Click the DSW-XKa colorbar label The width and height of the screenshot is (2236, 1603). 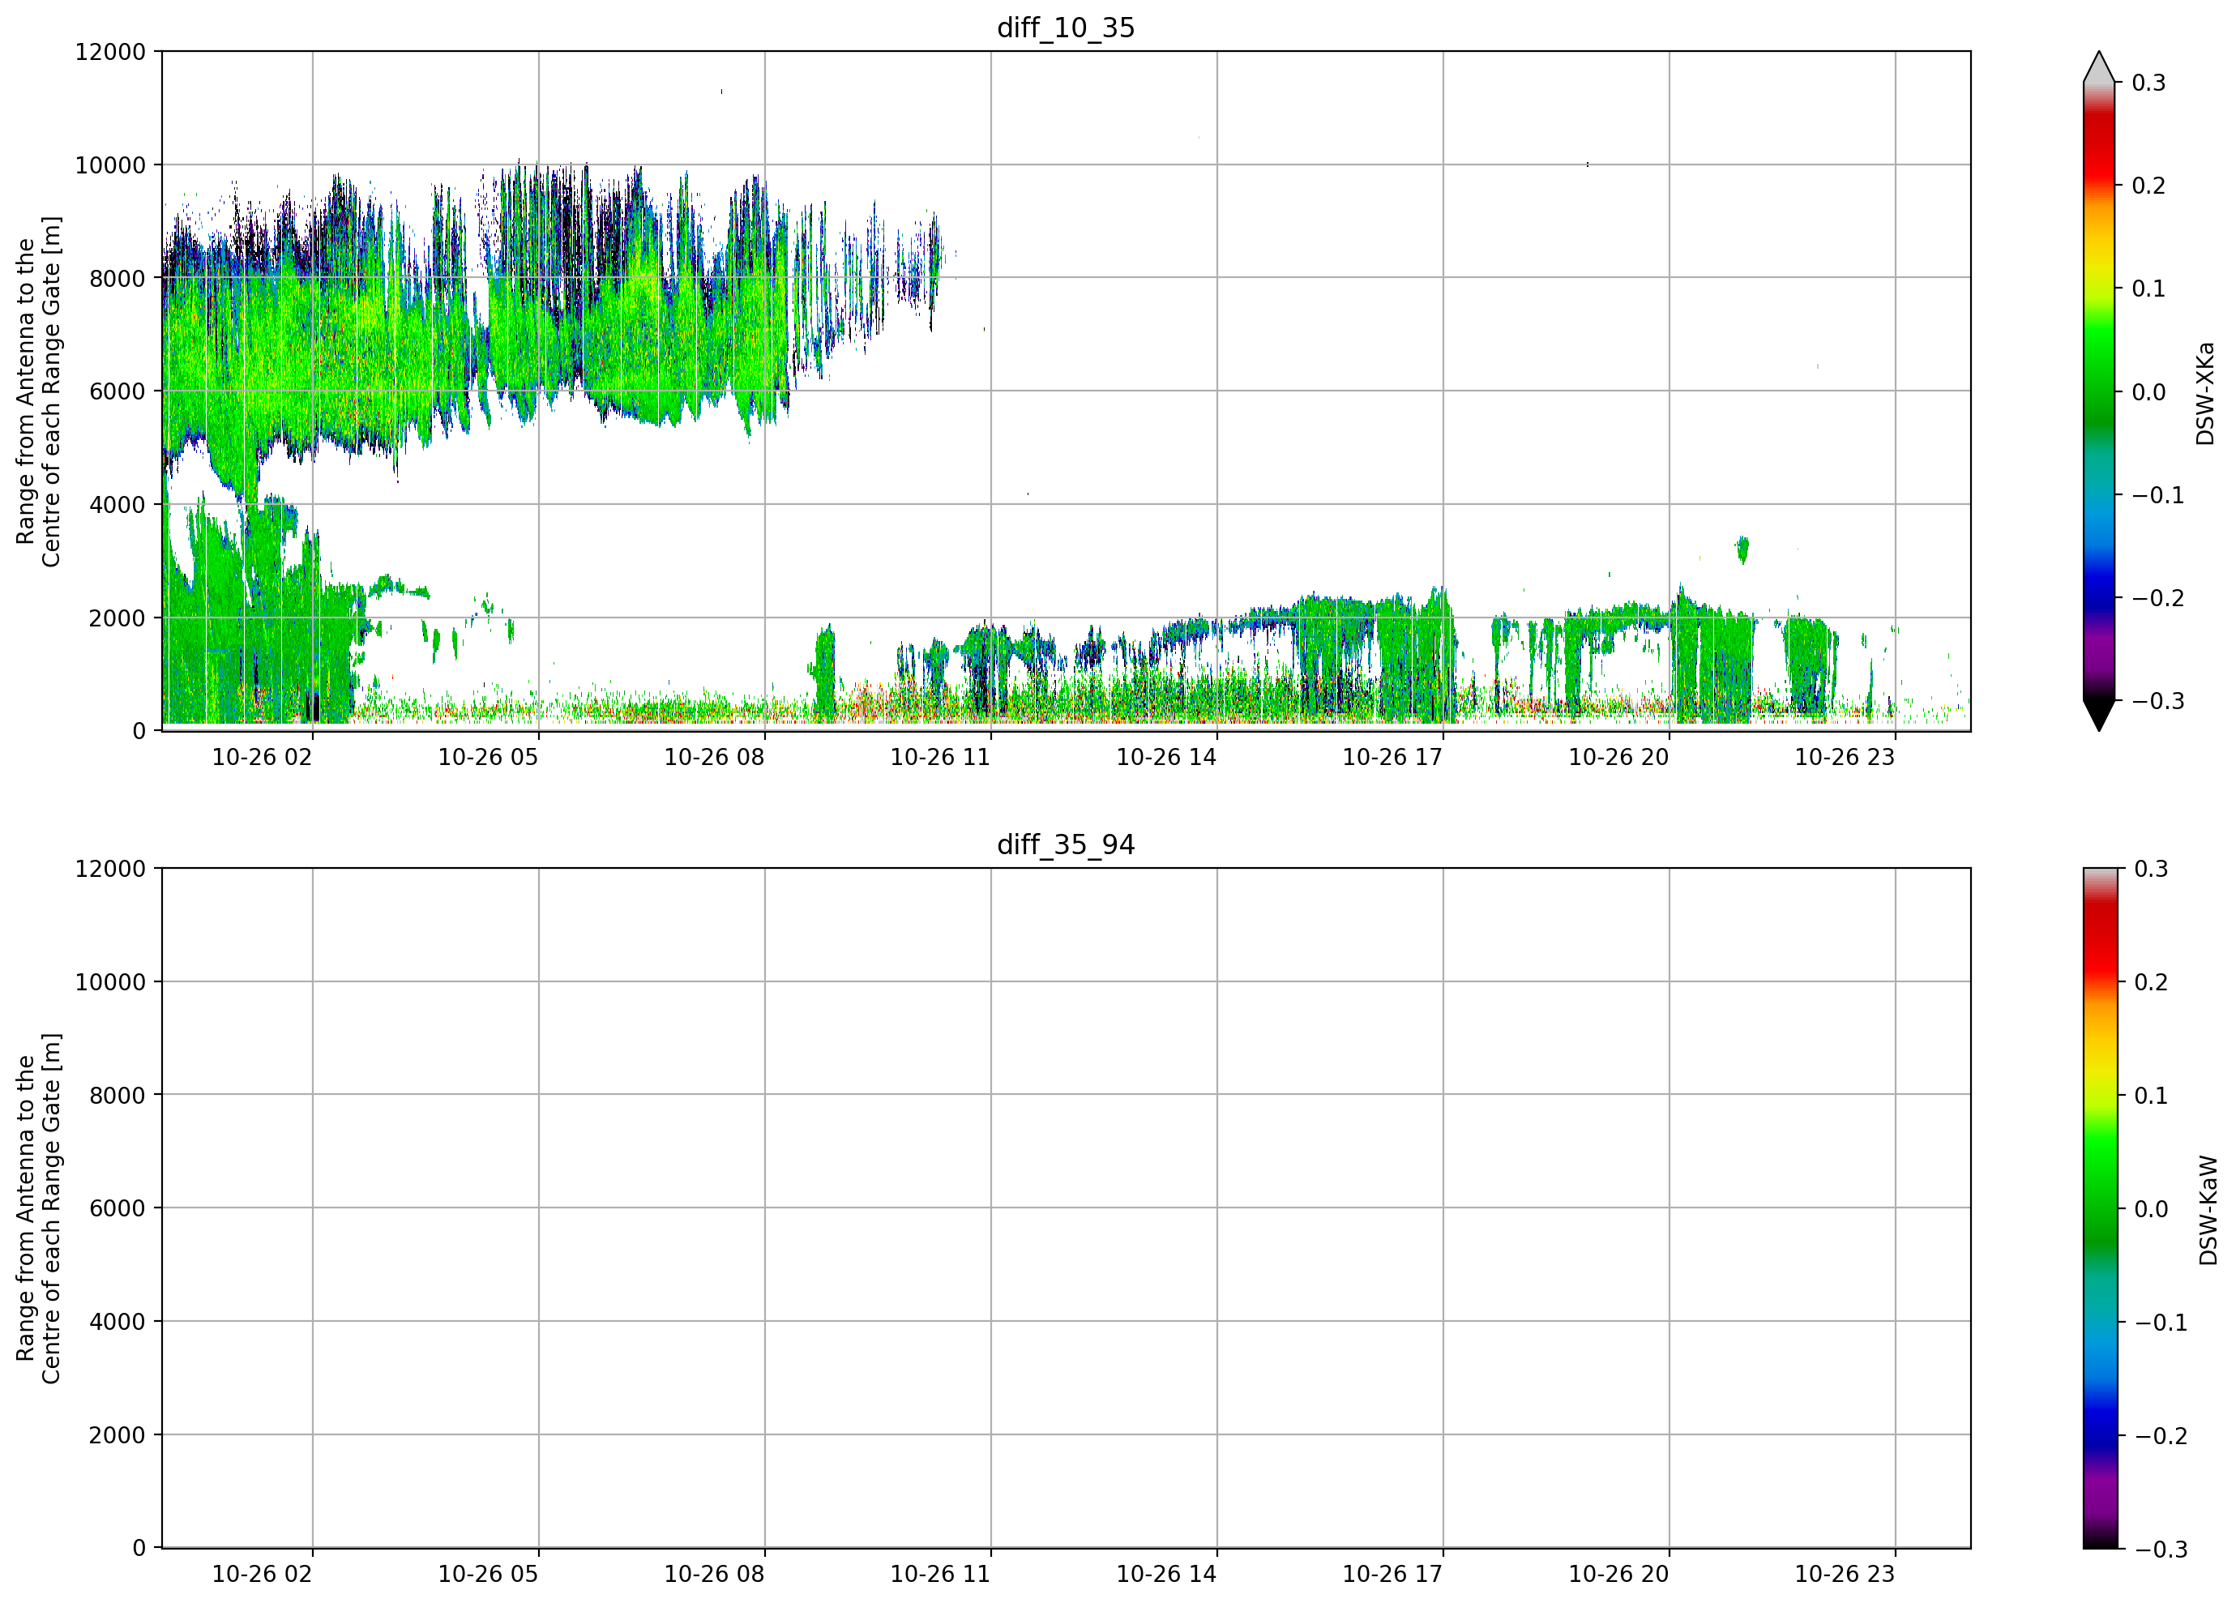point(2205,393)
